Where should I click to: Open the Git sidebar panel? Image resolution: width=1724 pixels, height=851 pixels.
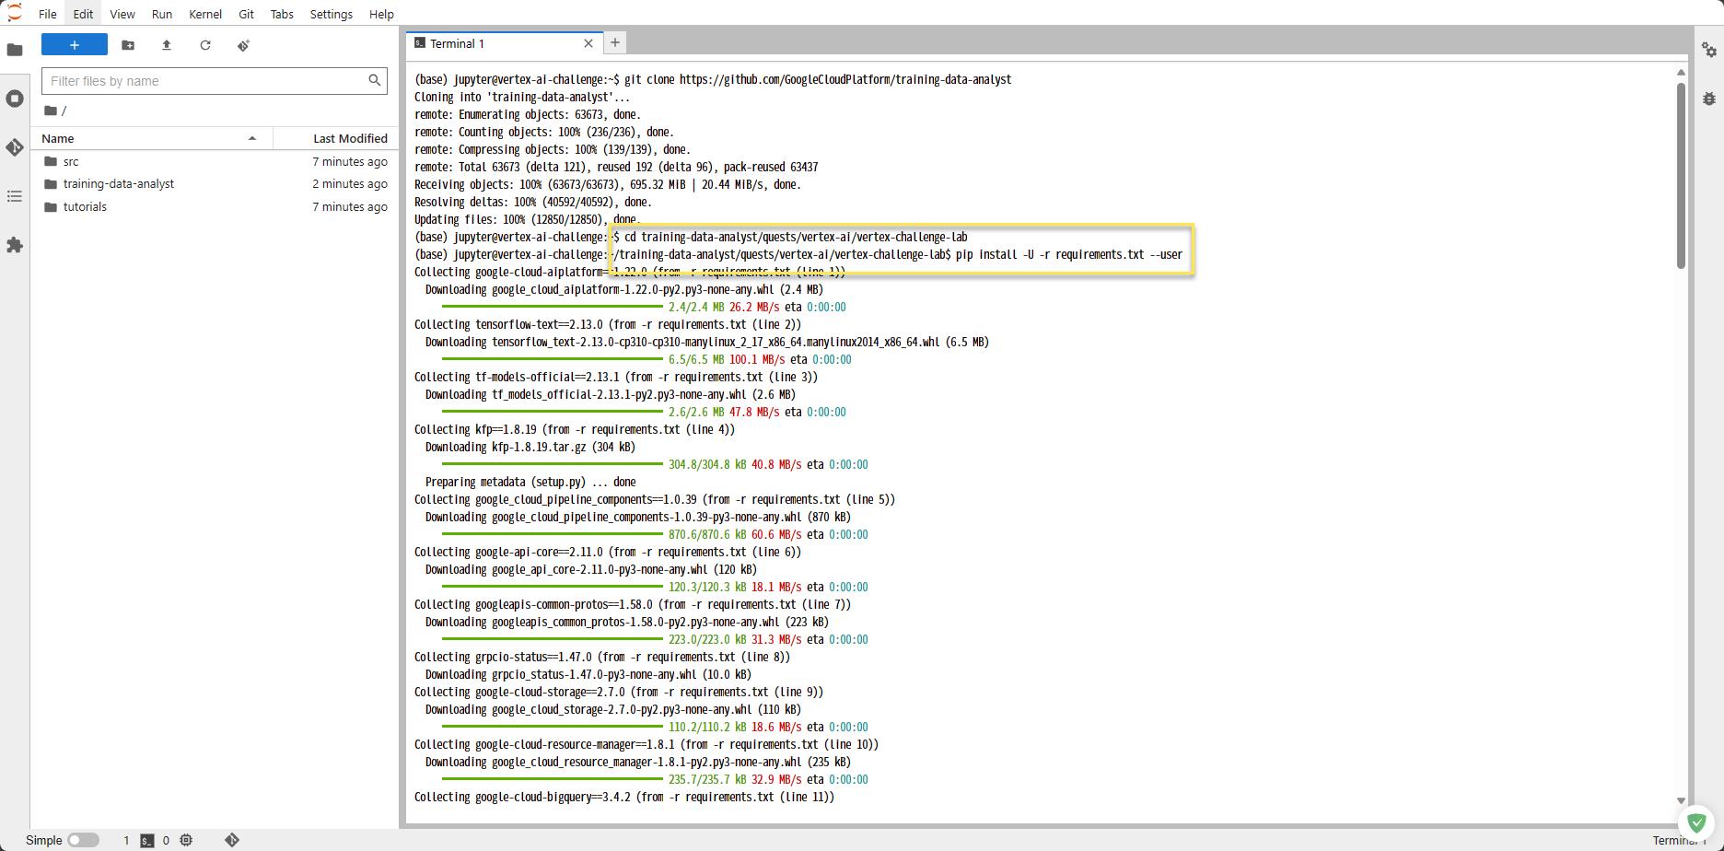click(x=15, y=147)
